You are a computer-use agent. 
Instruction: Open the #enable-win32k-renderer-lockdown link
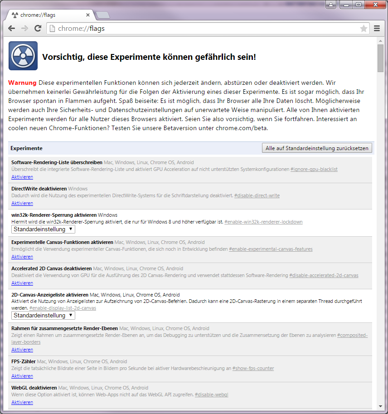point(263,222)
